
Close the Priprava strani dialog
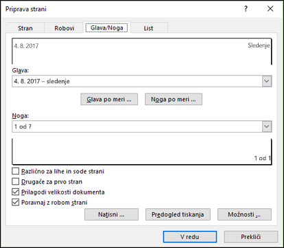pyautogui.click(x=270, y=9)
